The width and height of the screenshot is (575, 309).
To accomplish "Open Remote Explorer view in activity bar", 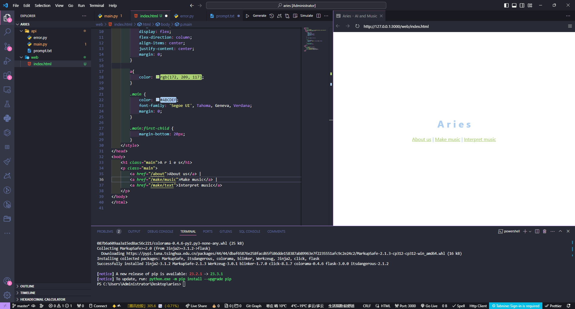I will coord(7,90).
